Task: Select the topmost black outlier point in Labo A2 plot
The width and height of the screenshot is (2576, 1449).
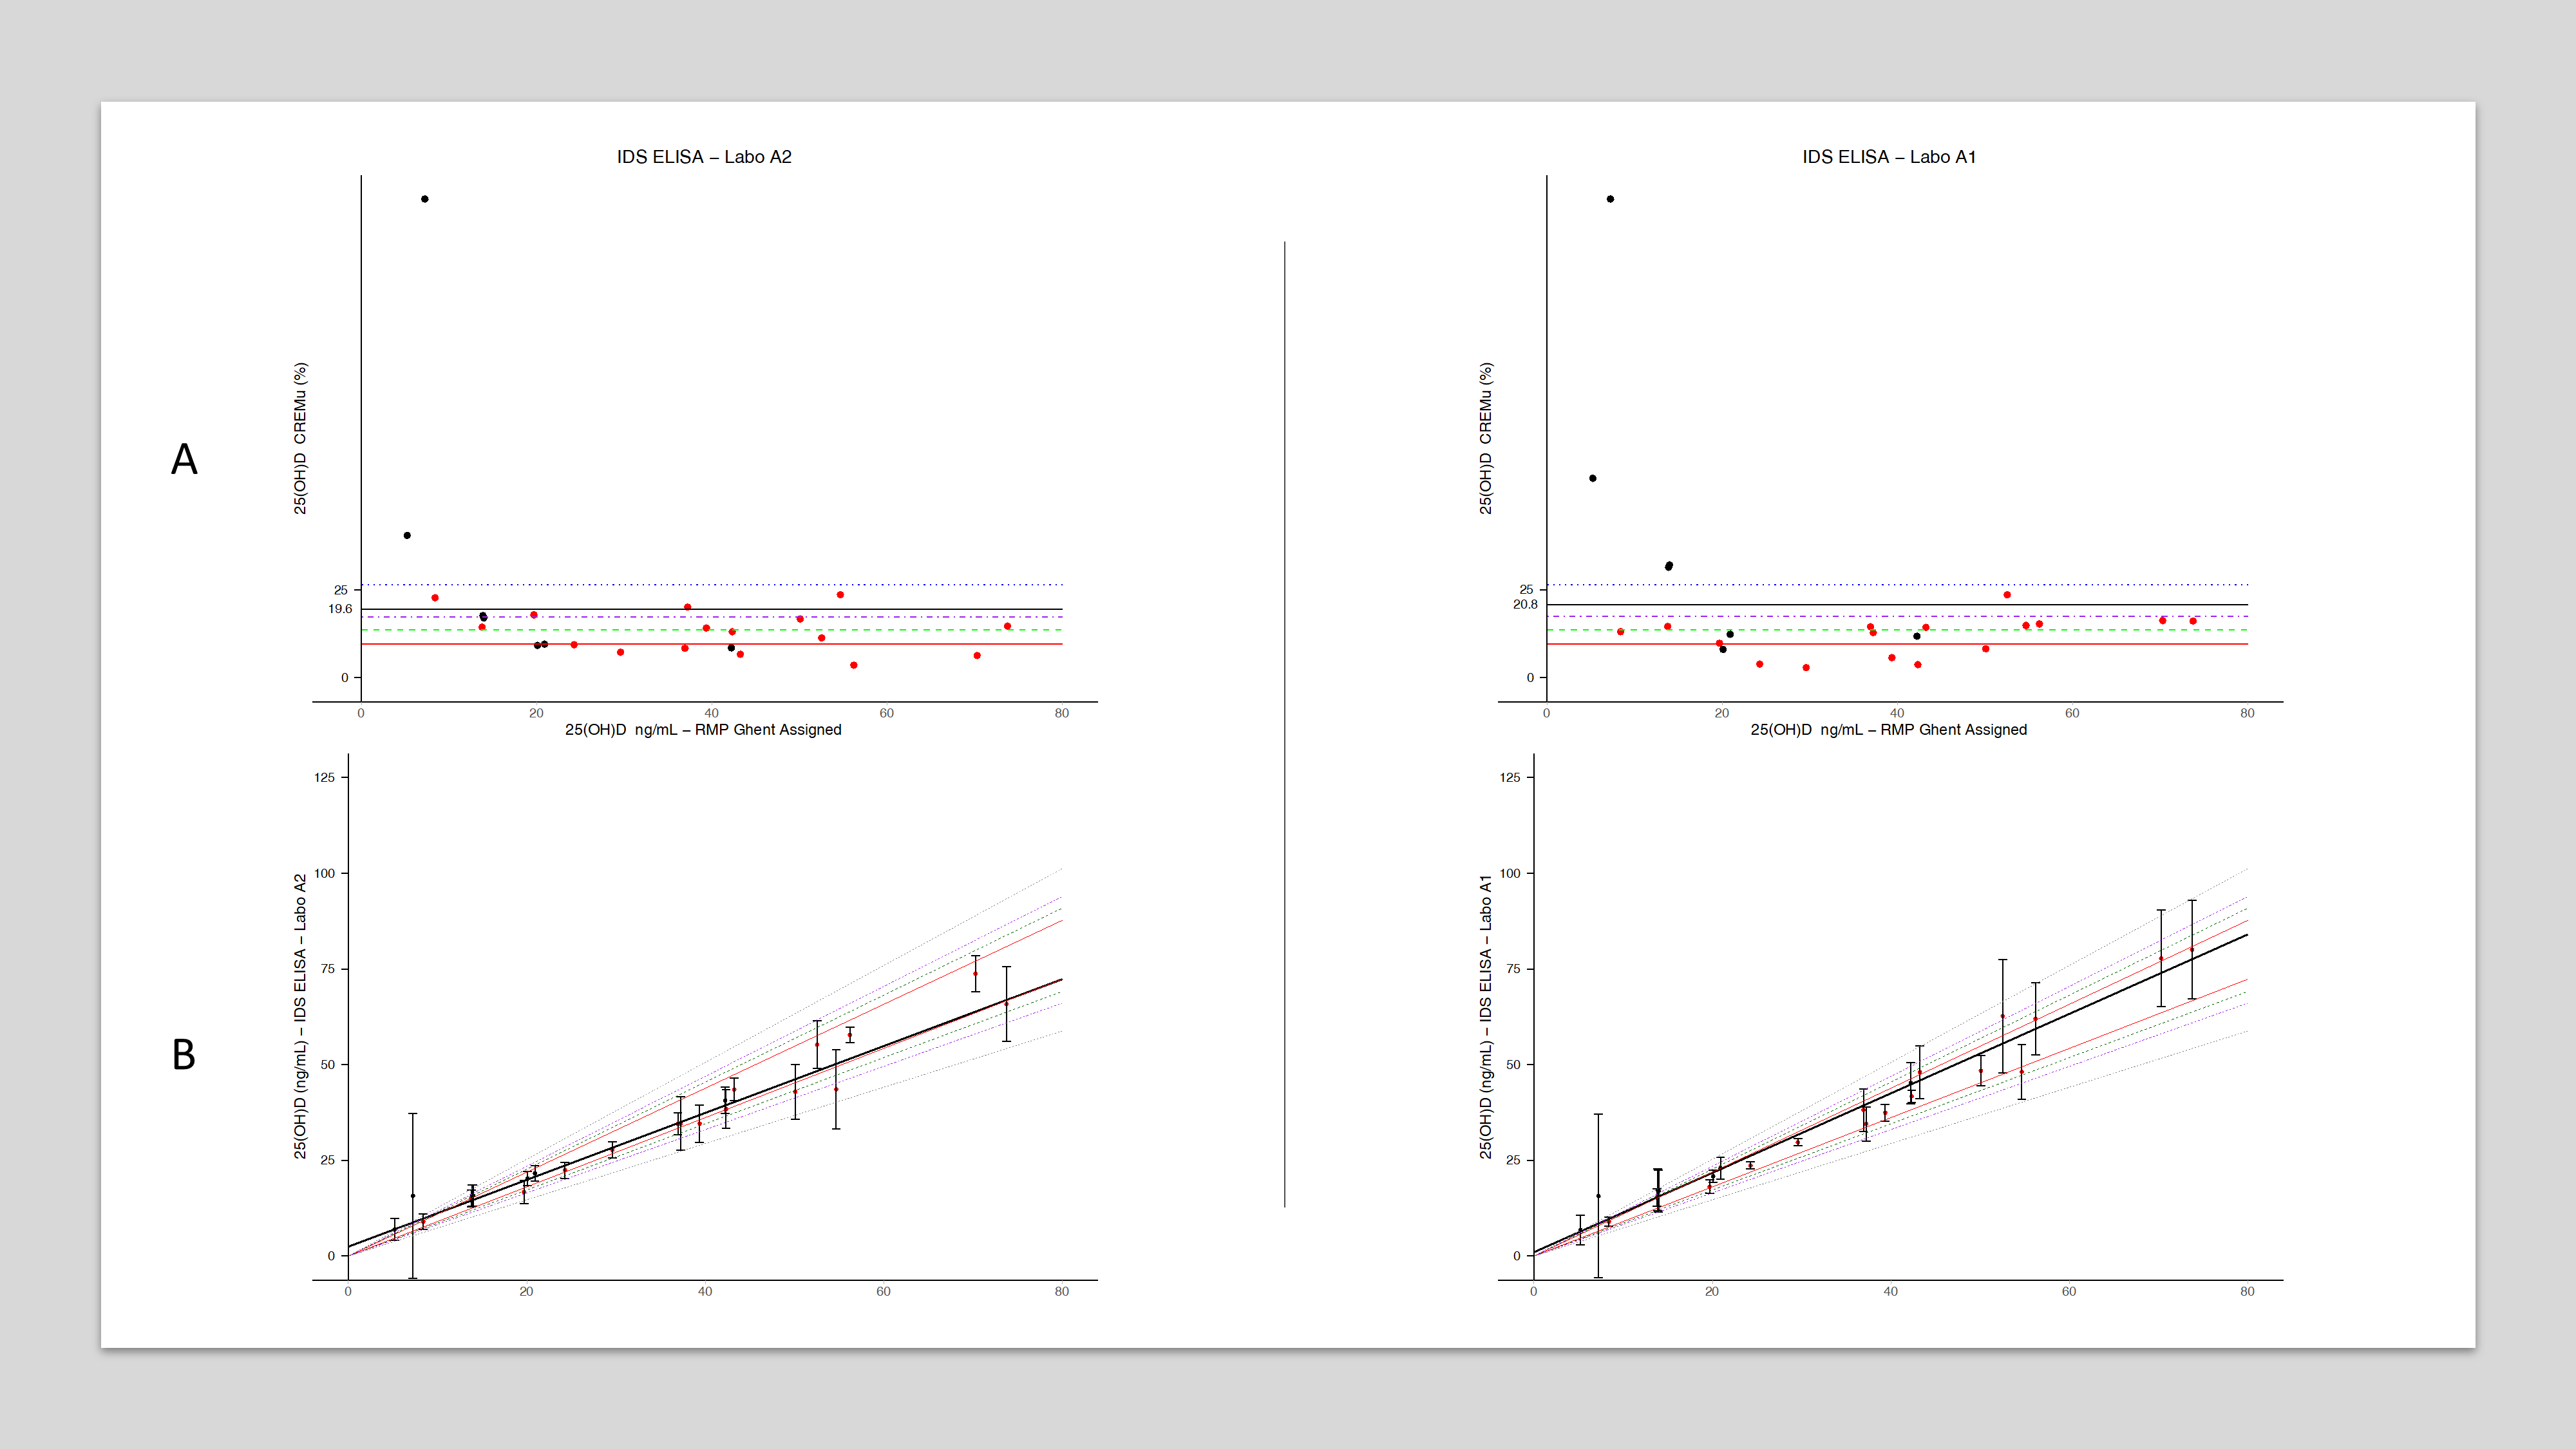Action: click(425, 199)
